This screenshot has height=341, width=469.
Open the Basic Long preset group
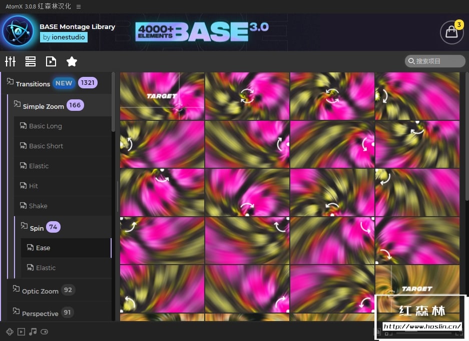(x=63, y=126)
